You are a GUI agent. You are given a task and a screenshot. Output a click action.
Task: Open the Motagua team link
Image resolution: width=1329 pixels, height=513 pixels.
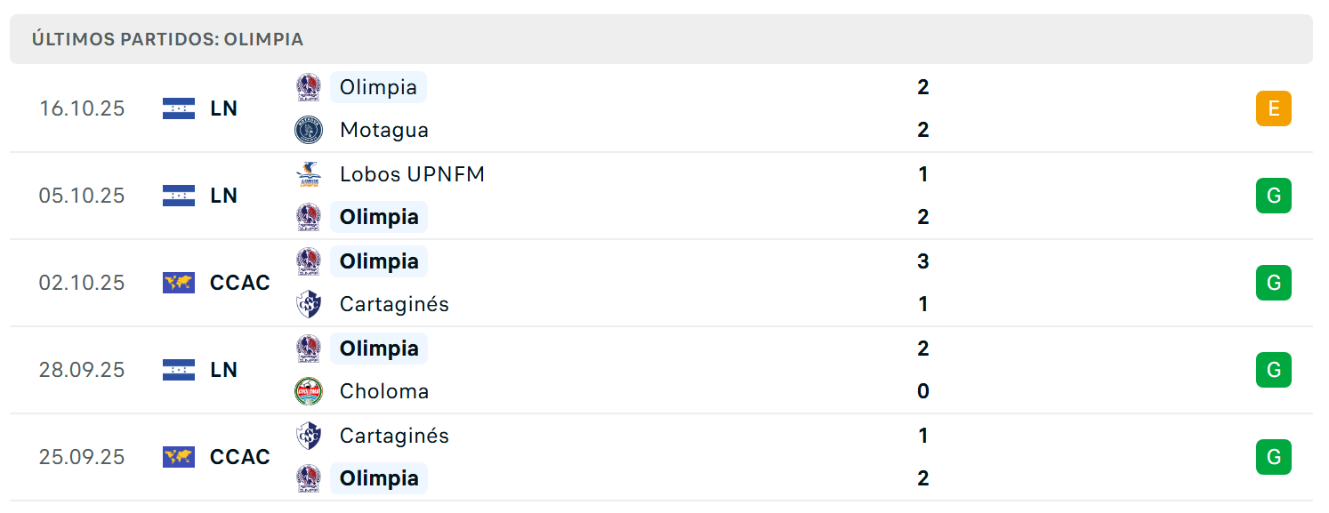click(384, 130)
